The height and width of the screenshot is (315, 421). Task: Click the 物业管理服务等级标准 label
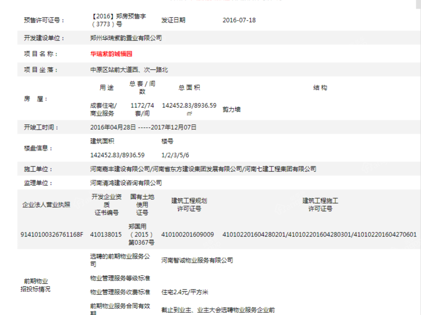point(120,278)
